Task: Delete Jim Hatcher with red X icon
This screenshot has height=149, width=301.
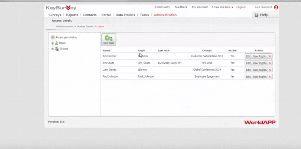Action: point(270,56)
